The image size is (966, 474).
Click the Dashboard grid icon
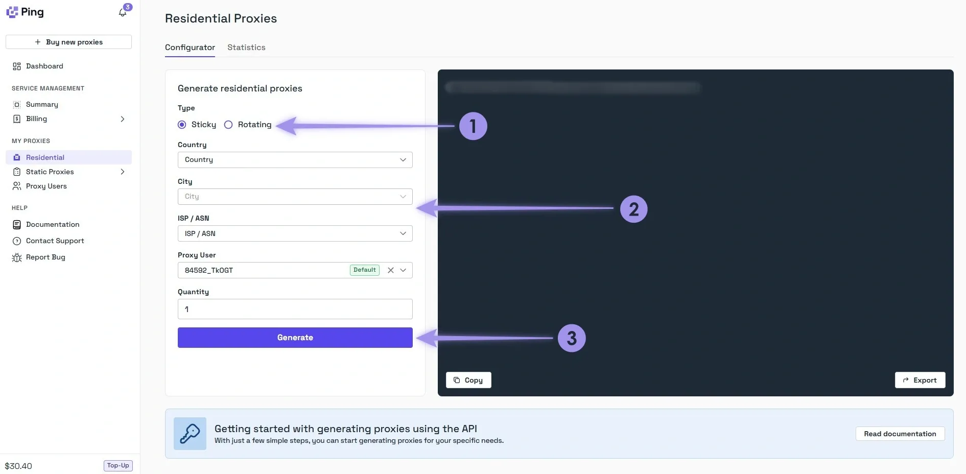coord(17,66)
